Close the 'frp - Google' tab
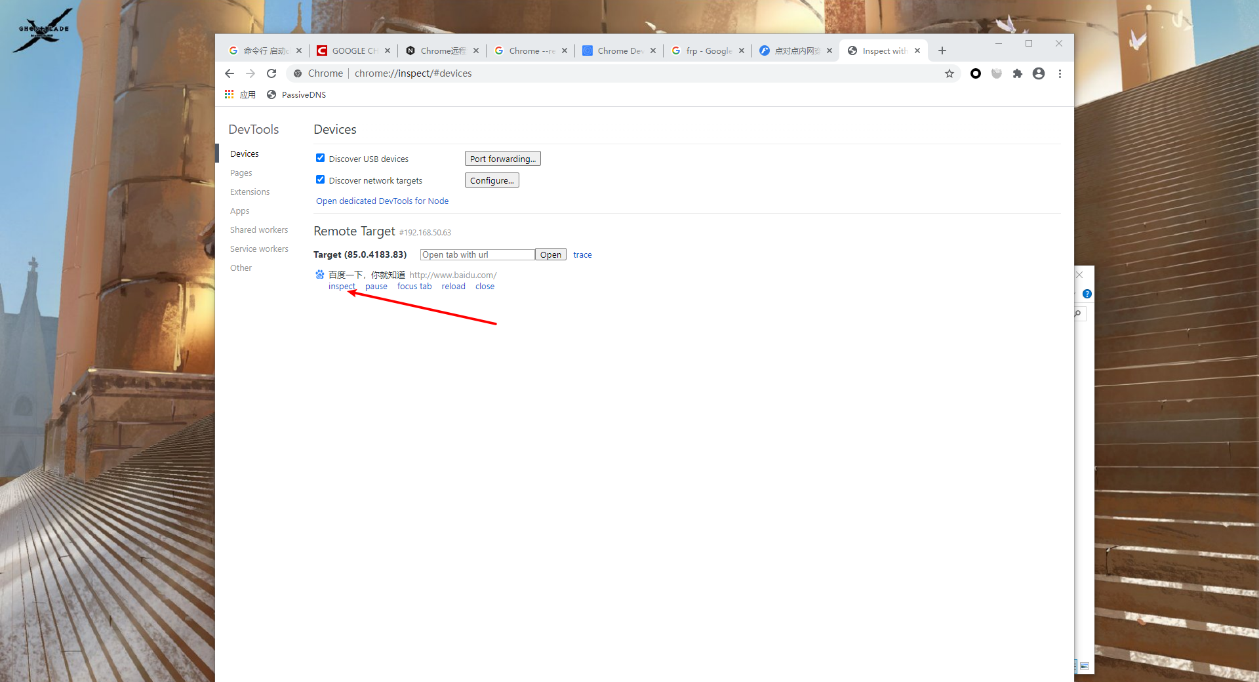1259x682 pixels. pos(742,50)
